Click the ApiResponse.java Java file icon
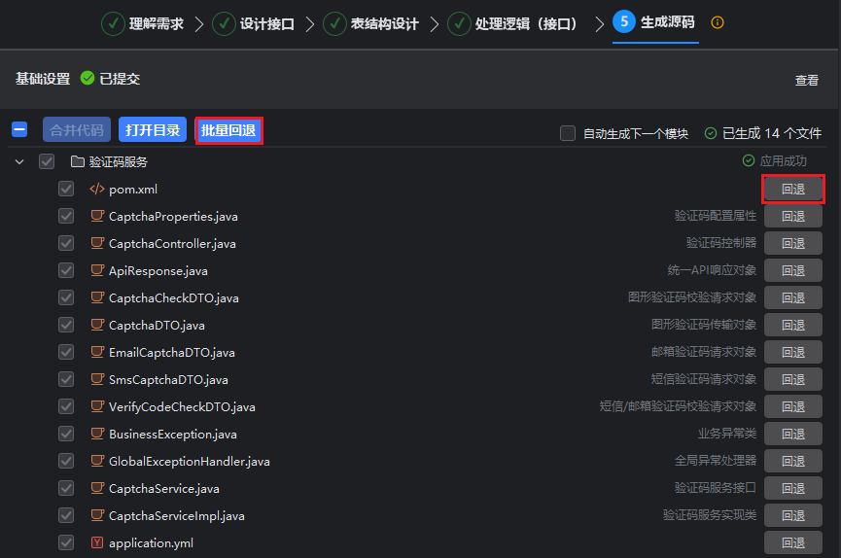Screen dimensions: 841x558 [x=96, y=270]
